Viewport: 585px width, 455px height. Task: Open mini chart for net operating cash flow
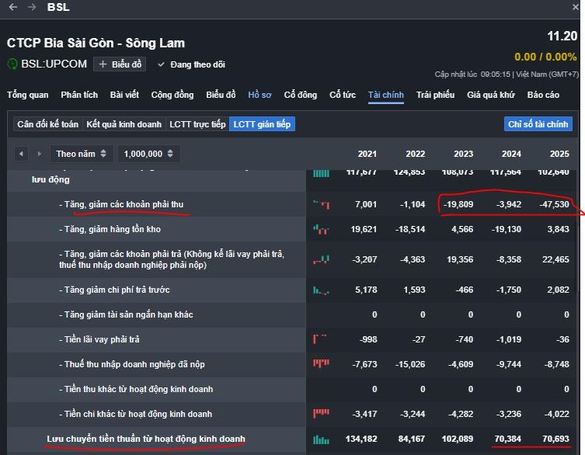[321, 439]
